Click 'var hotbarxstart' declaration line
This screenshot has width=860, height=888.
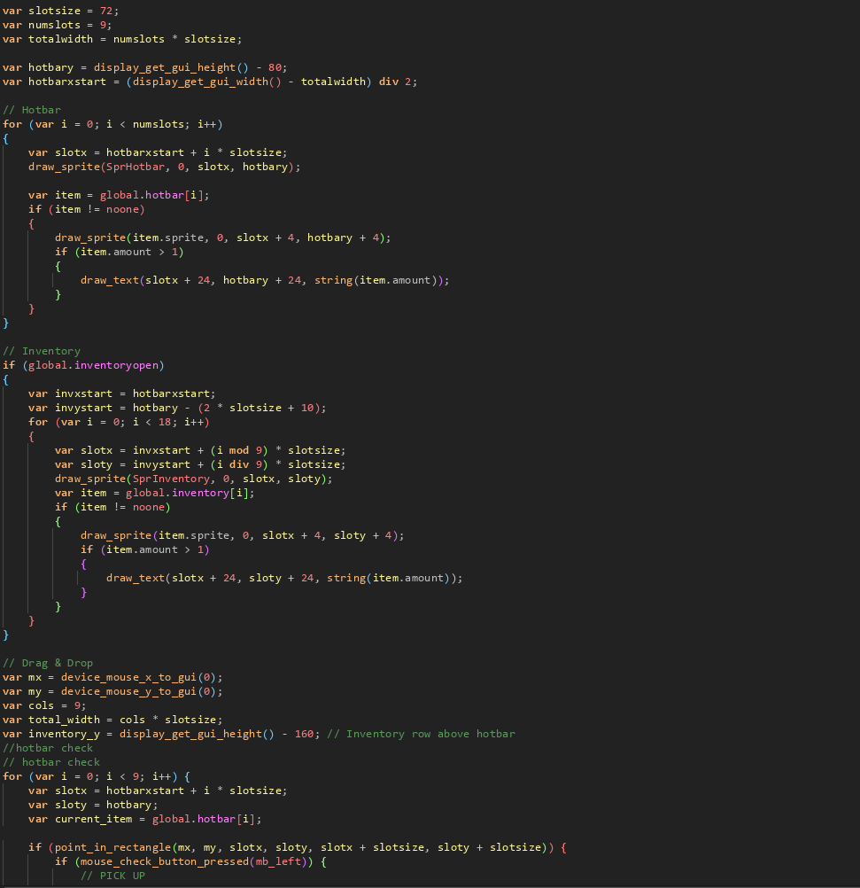(x=210, y=82)
